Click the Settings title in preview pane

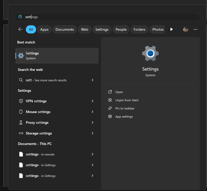(x=150, y=69)
